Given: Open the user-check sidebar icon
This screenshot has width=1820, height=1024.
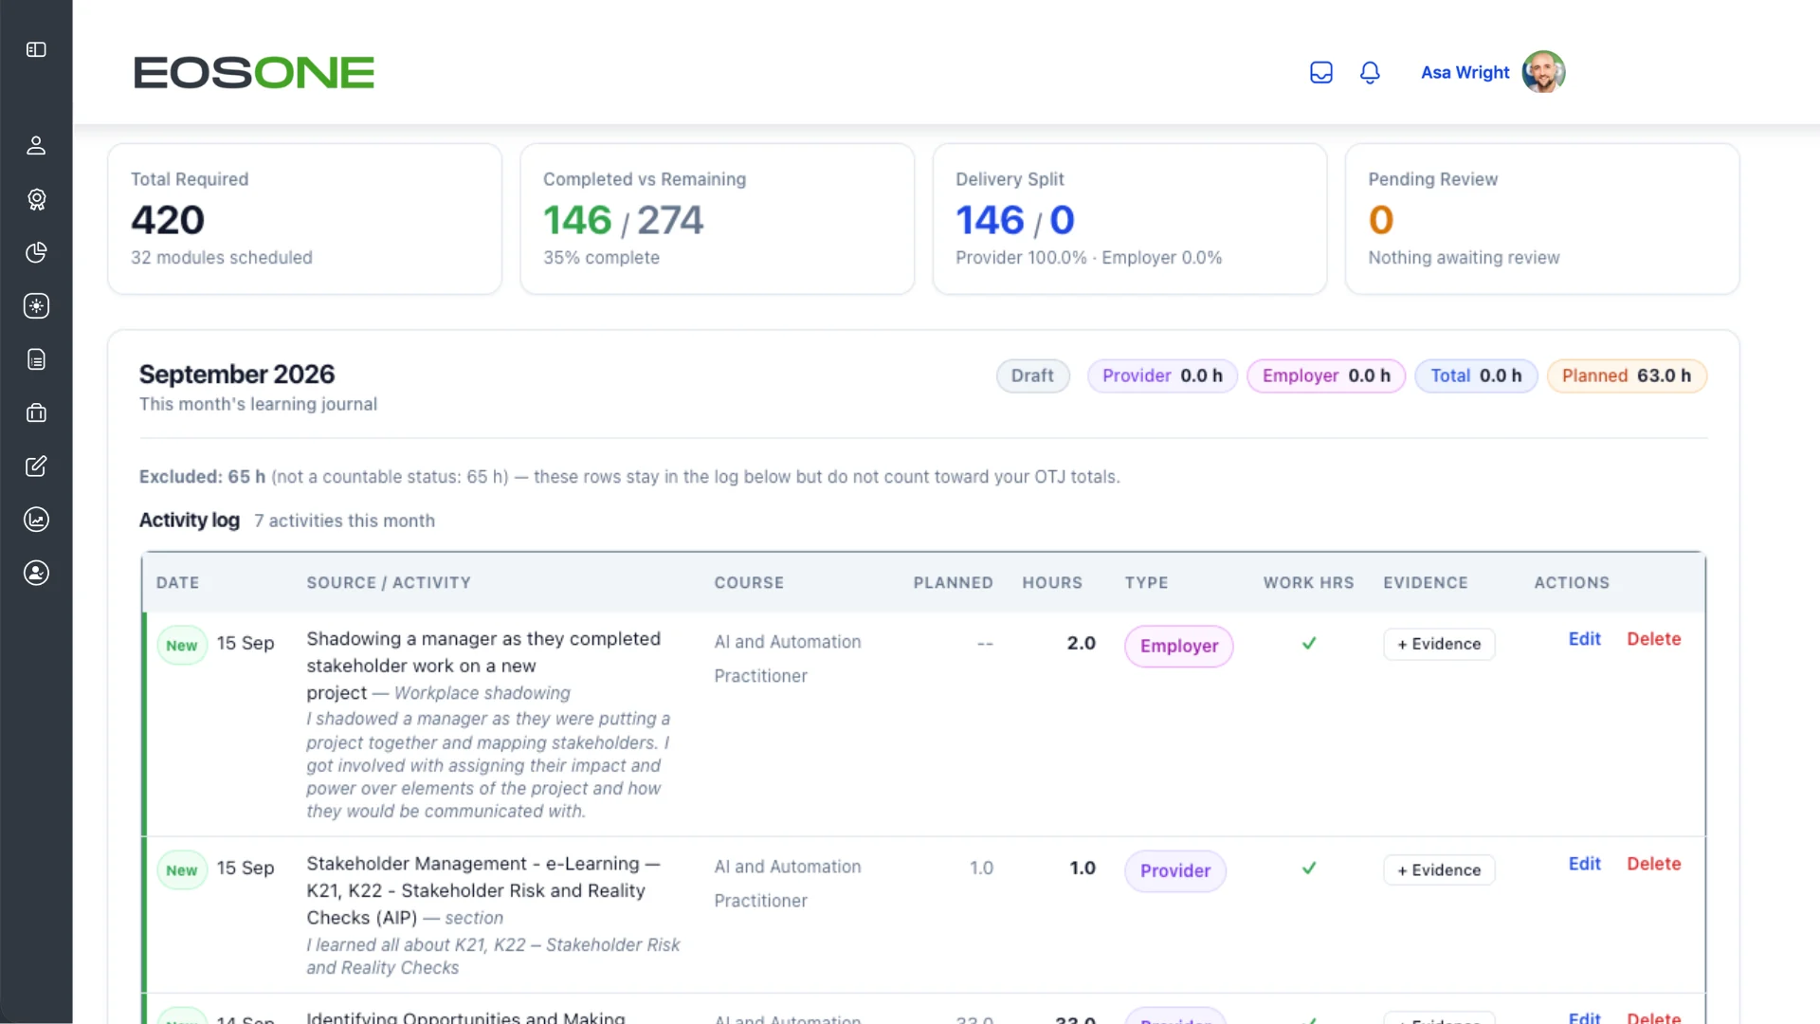Looking at the screenshot, I should pyautogui.click(x=36, y=573).
